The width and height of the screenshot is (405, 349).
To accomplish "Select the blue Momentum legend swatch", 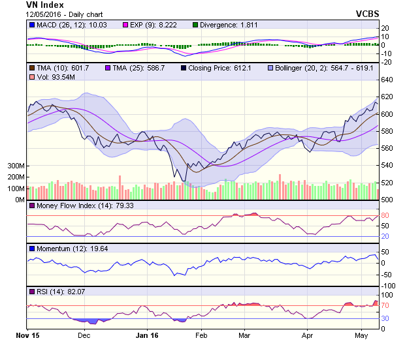I will coord(31,249).
